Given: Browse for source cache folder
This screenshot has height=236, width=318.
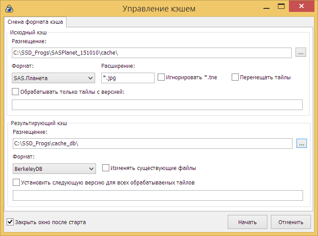Looking at the screenshot, I should [301, 53].
